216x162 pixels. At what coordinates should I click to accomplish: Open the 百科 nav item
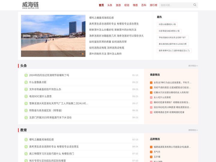click(144, 5)
